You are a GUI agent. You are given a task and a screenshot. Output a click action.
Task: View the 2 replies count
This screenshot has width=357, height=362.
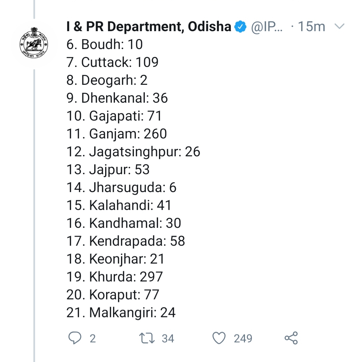coord(93,338)
